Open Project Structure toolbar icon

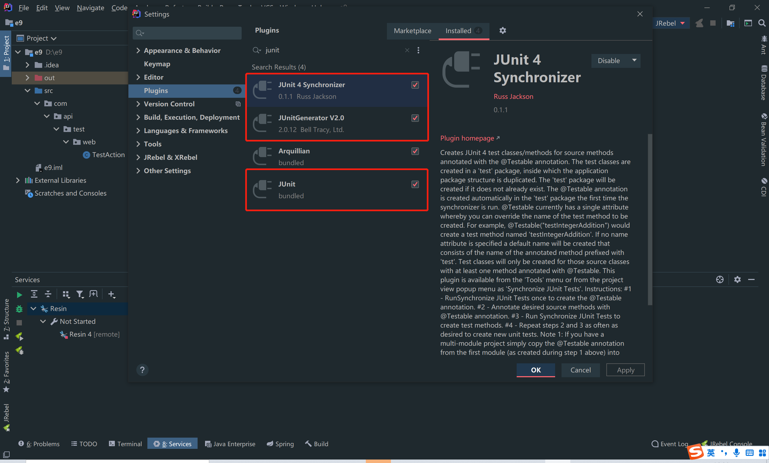pos(730,23)
